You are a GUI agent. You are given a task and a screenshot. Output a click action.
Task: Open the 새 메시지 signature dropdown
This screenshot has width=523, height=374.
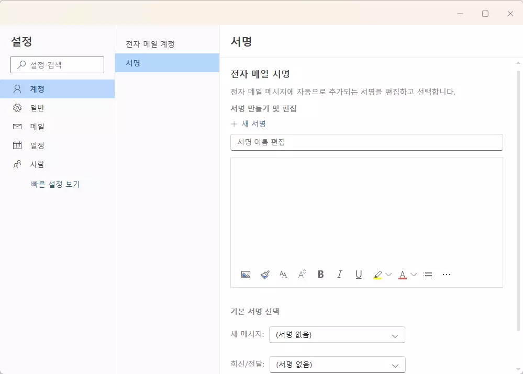[x=337, y=335]
